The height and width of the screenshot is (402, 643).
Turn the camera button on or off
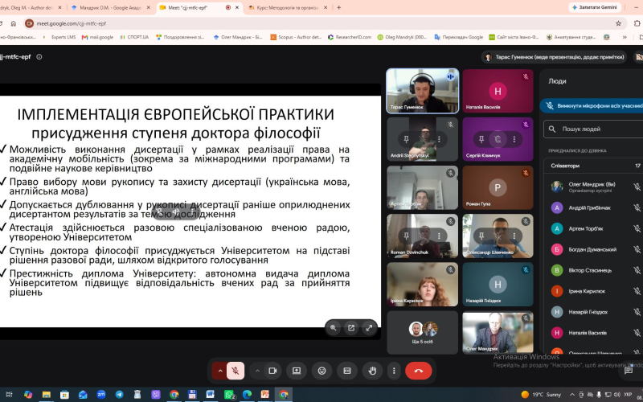point(272,371)
